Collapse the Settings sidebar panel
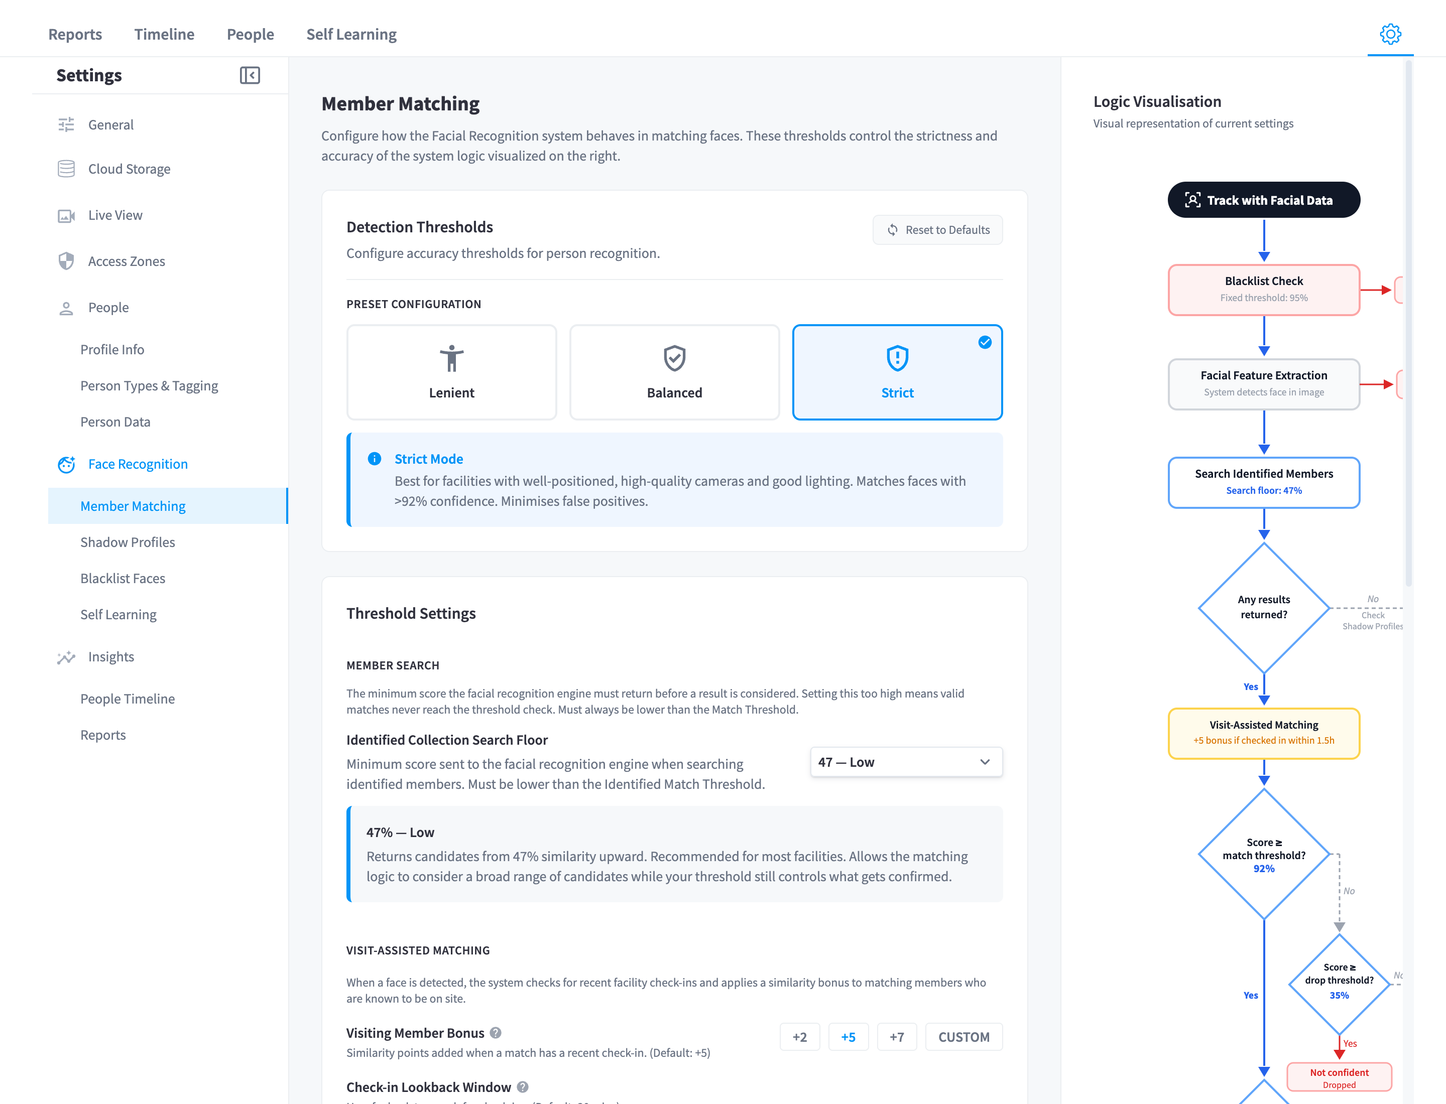This screenshot has height=1104, width=1446. (x=250, y=76)
